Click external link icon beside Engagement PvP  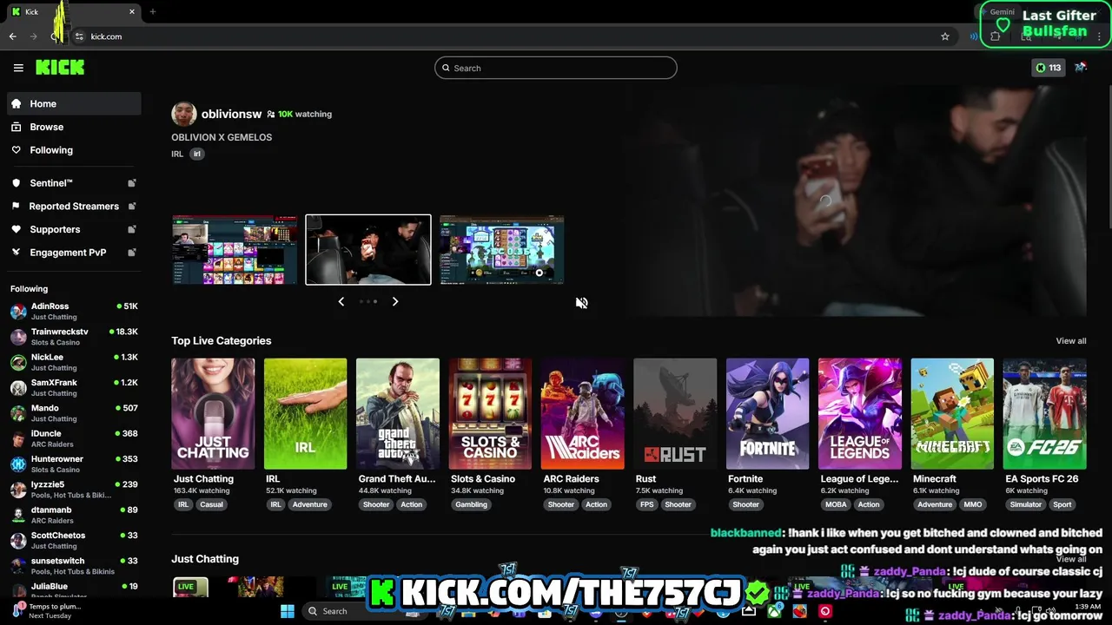point(132,253)
